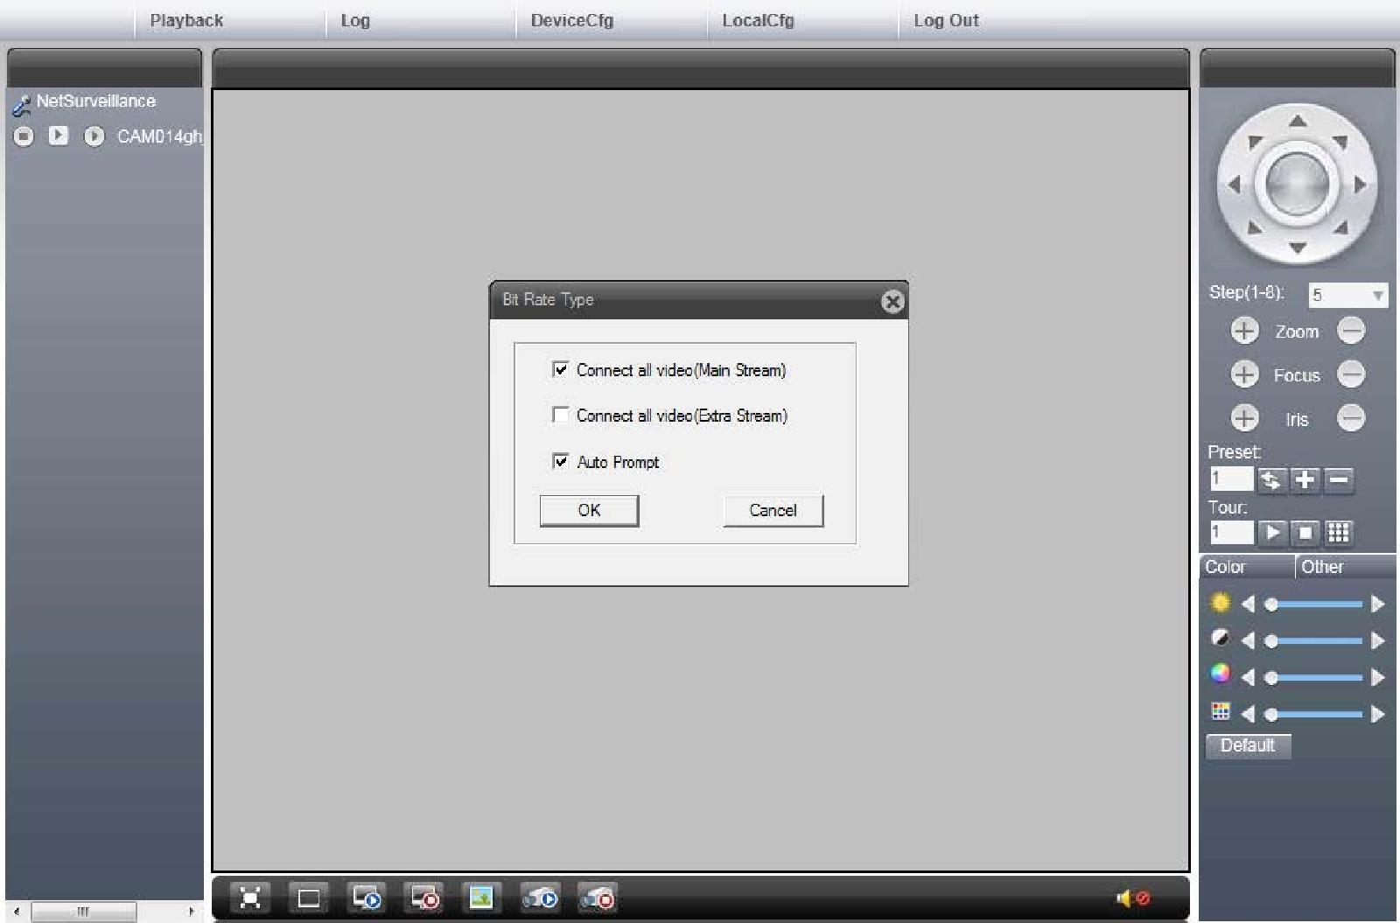
Task: Stop the camera tour
Action: [1305, 532]
